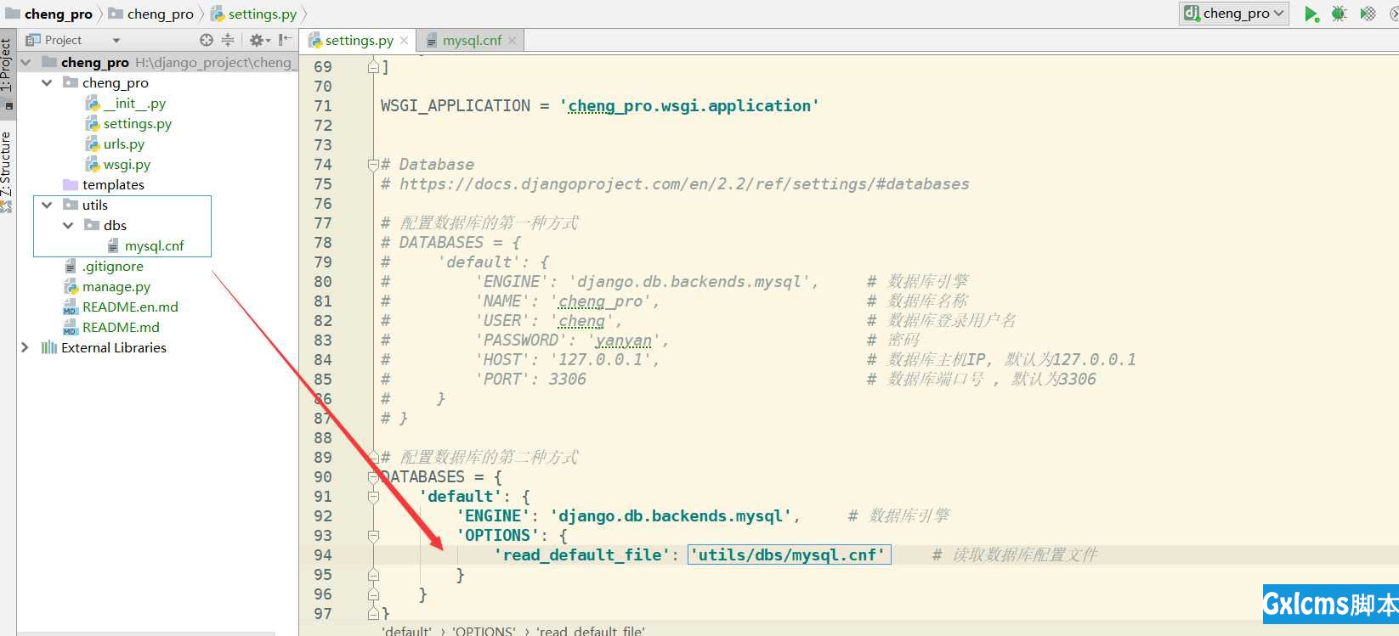Click the Django dj icon in run configuration

point(1192,13)
